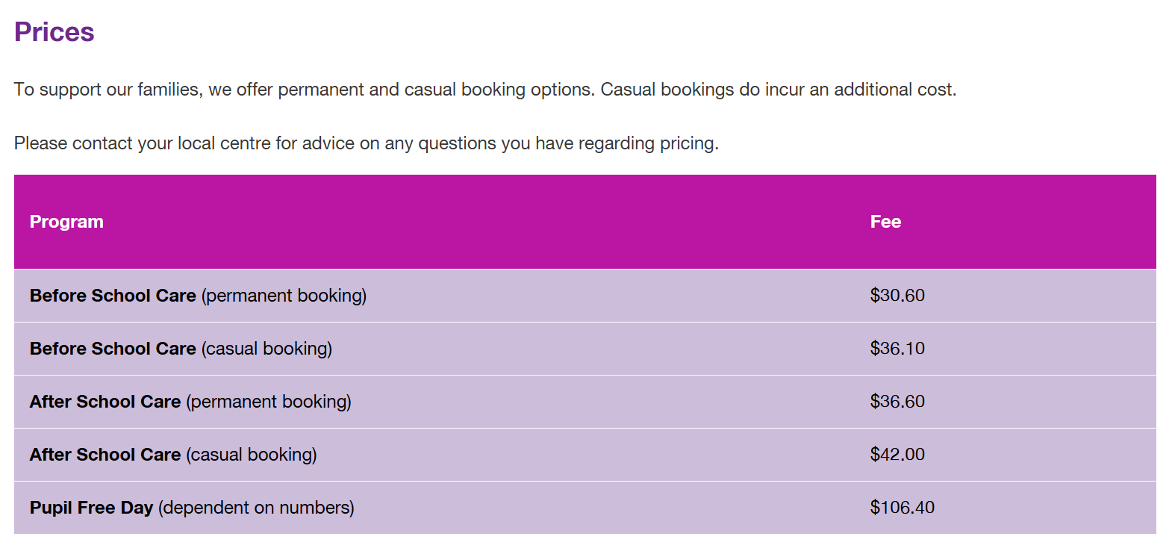This screenshot has height=551, width=1172.
Task: Select Before School Care permanent booking row label
Action: point(198,296)
